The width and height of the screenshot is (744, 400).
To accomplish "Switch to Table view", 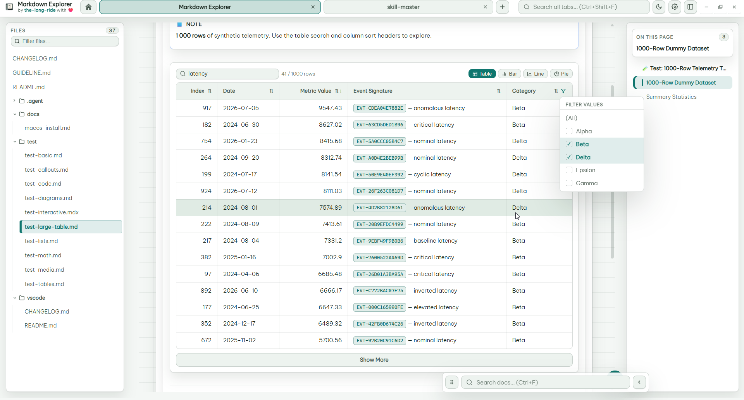I will (x=482, y=74).
